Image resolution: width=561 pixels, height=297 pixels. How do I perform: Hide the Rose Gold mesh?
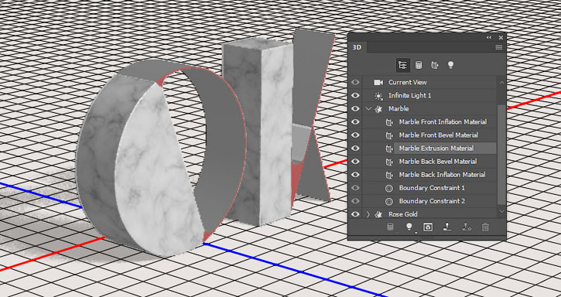355,214
